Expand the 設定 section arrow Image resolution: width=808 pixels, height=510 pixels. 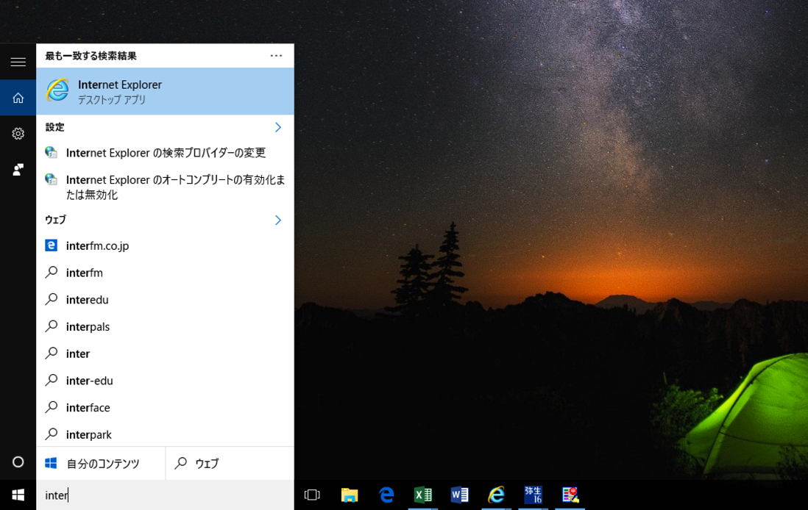(x=277, y=127)
